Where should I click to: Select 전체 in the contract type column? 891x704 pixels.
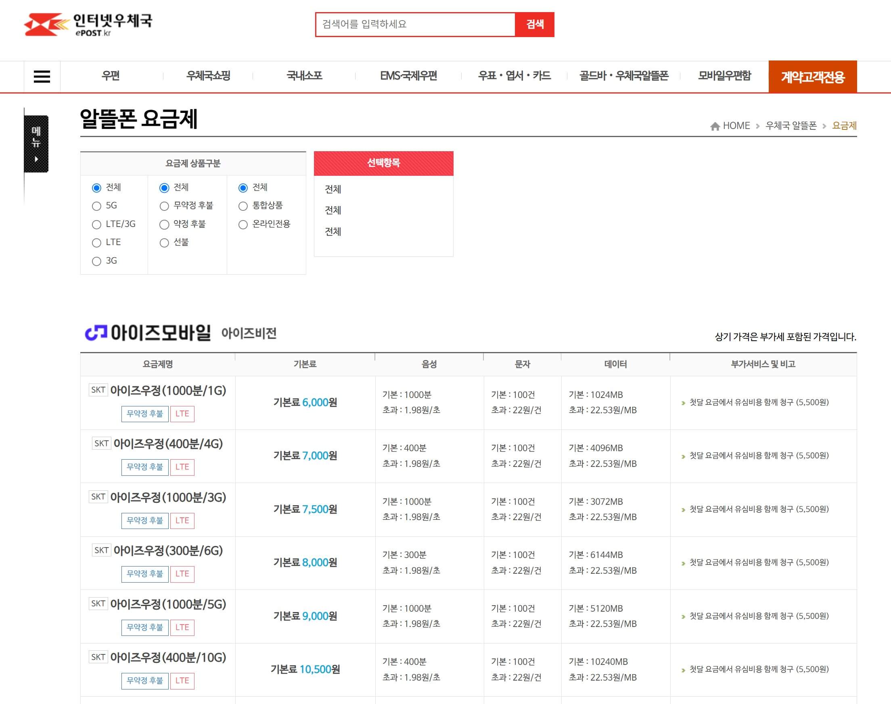(164, 188)
